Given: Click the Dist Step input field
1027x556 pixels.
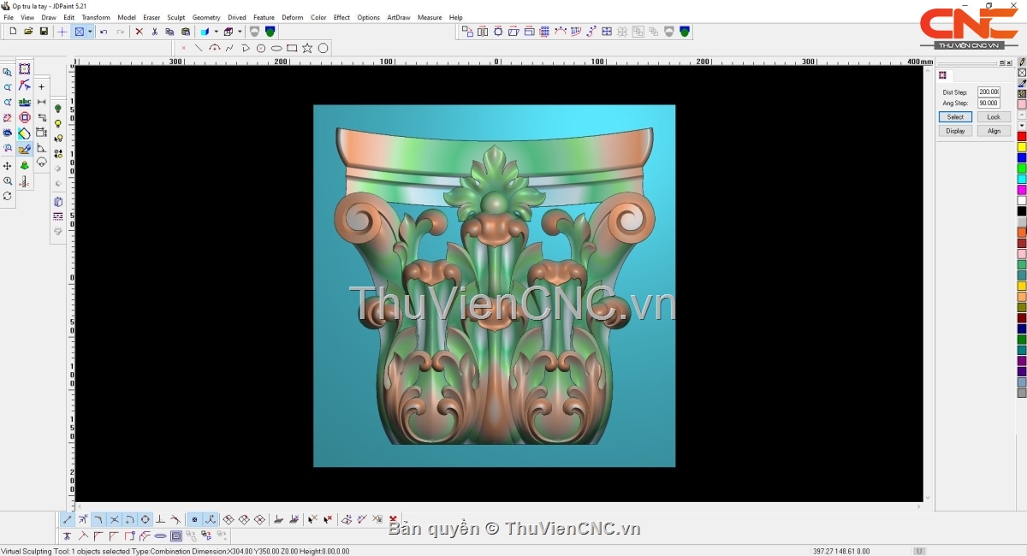Looking at the screenshot, I should tap(988, 92).
